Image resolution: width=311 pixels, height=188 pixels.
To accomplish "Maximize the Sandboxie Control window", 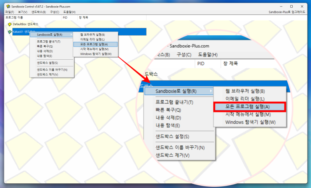I will (x=292, y=7).
